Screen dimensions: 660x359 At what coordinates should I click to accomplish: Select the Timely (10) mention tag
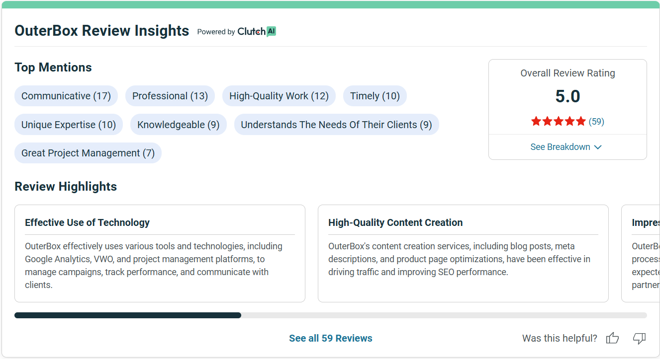(x=375, y=95)
